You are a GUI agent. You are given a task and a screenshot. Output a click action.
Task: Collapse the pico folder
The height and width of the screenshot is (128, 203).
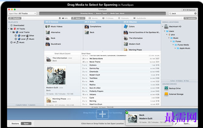coord(167,35)
